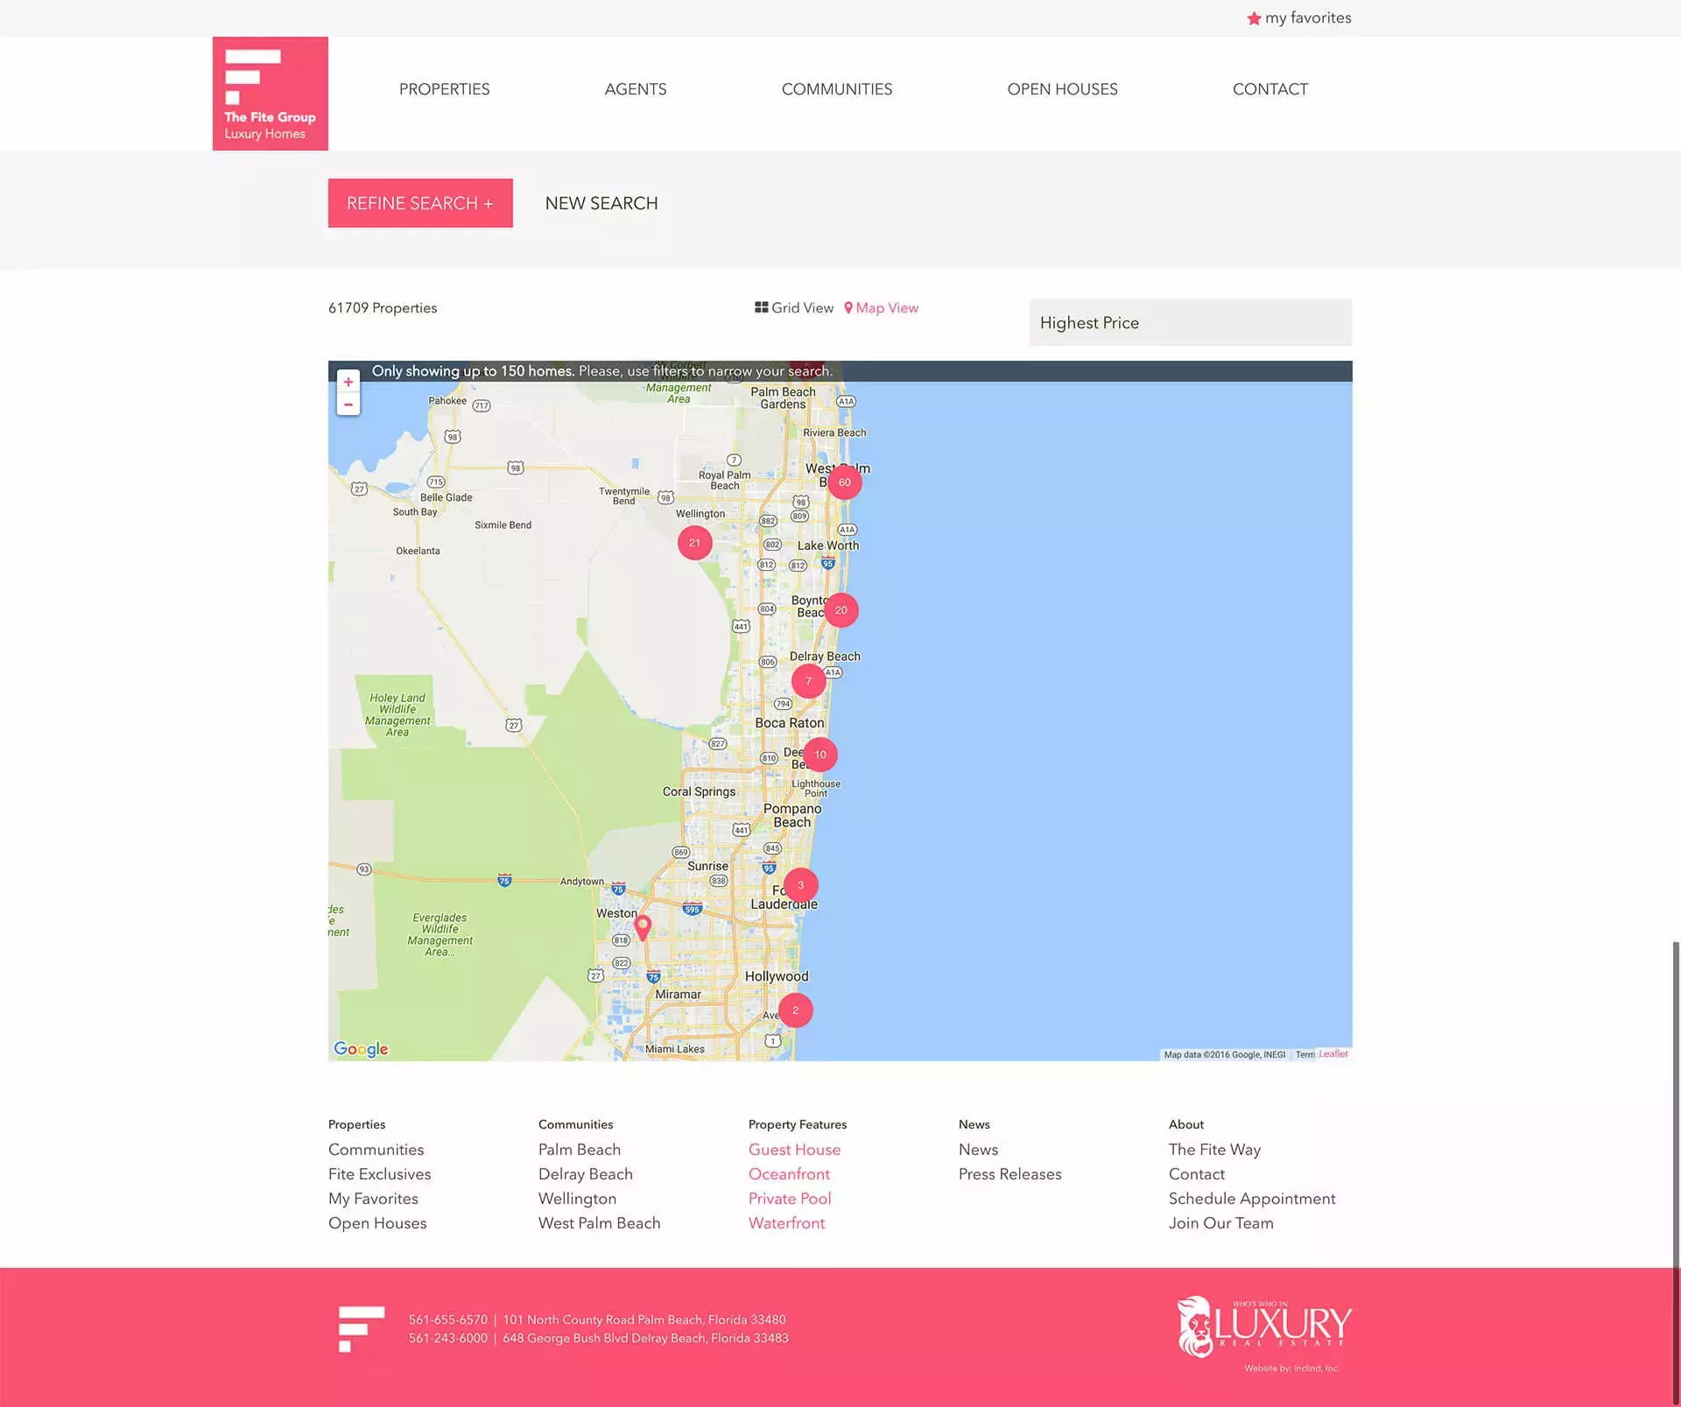1681x1407 pixels.
Task: Expand the REFINE SEARCH filter panel
Action: pos(420,202)
